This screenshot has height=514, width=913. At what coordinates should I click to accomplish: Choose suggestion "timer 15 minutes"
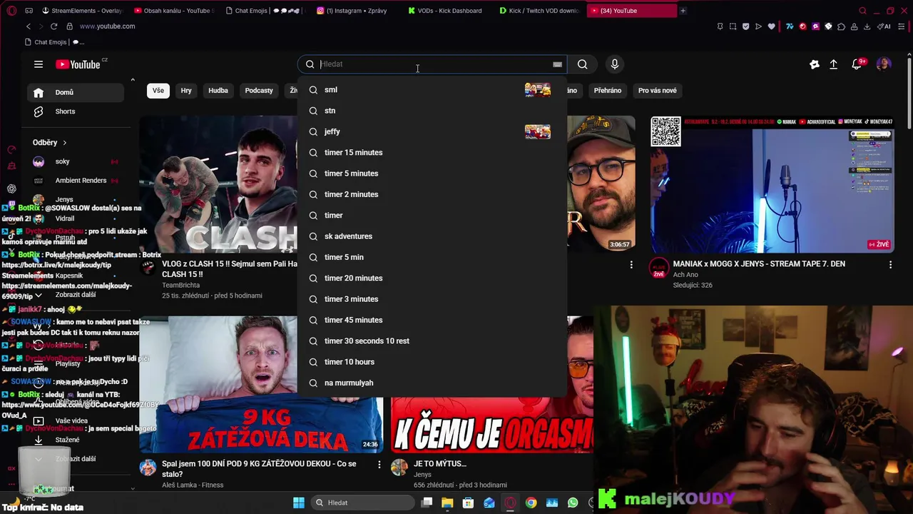click(432, 153)
